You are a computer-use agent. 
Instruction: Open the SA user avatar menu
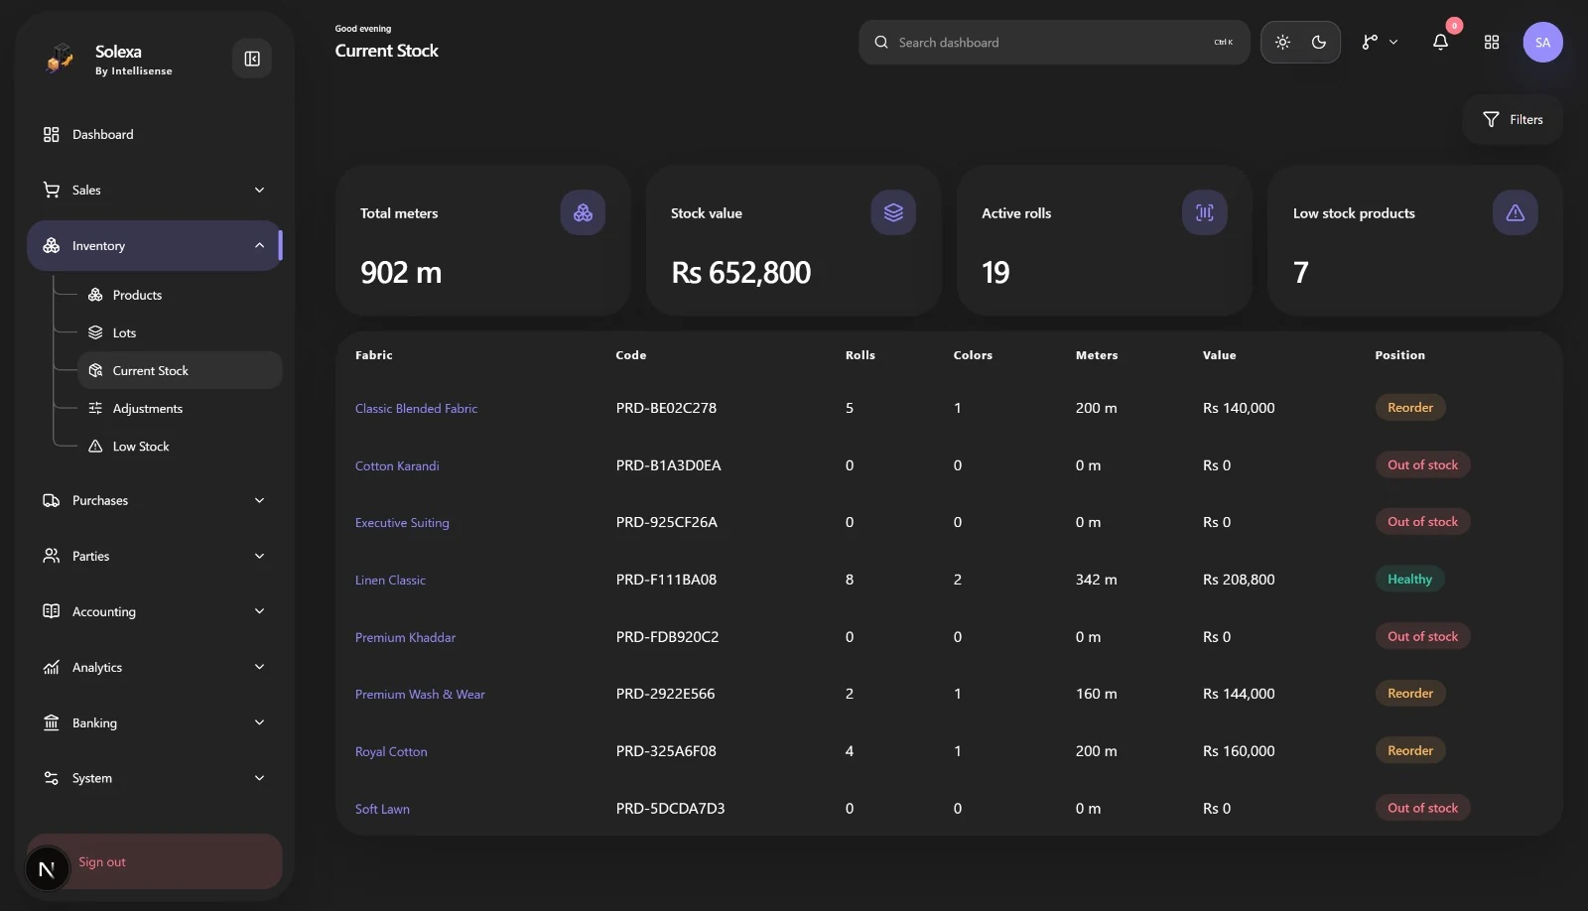pyautogui.click(x=1542, y=42)
